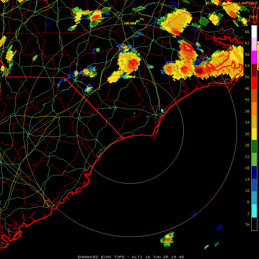Viewport: 259px width, 259px height.
Task: Choose the light blue legend band
Action: (254, 198)
